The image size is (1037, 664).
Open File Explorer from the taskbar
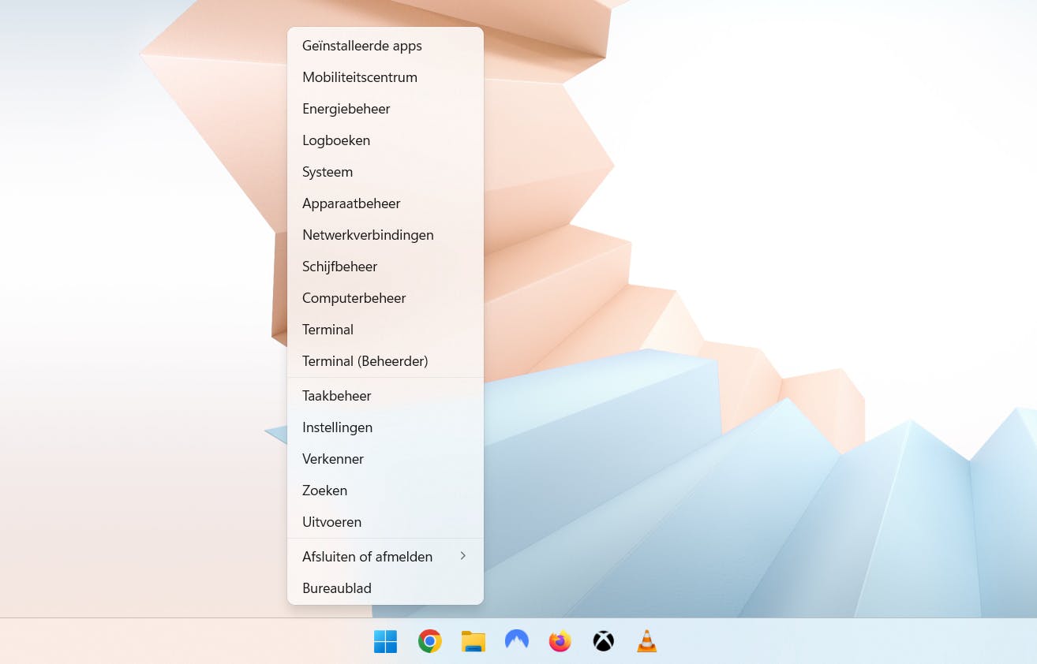click(473, 641)
